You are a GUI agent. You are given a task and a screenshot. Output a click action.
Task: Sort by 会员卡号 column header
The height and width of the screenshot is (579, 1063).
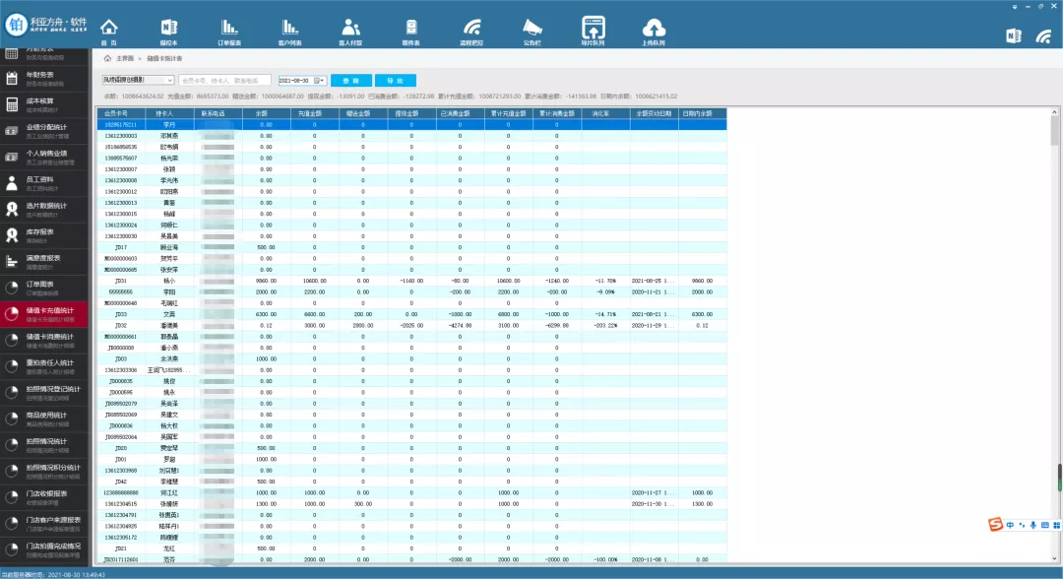point(121,113)
